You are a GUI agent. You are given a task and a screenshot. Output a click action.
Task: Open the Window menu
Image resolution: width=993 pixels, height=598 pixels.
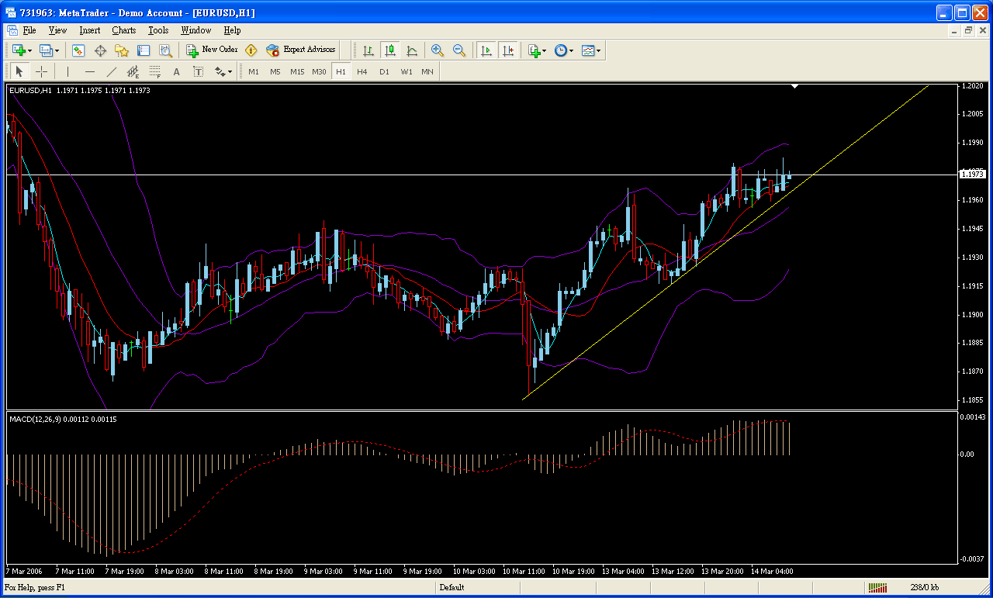pyautogui.click(x=195, y=30)
